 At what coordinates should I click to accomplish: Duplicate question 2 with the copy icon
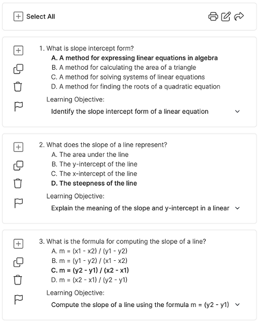pyautogui.click(x=18, y=165)
